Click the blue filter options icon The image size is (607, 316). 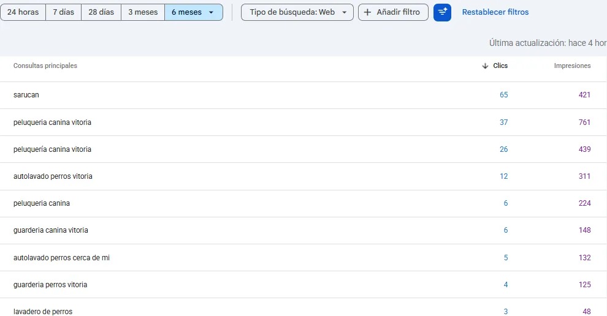point(442,12)
